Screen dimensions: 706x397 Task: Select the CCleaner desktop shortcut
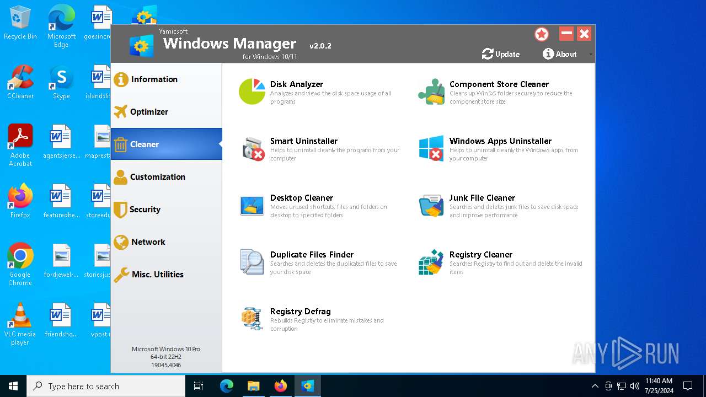pos(20,83)
